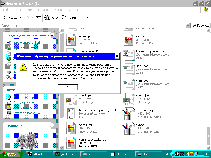Open Общие документы link in sidebar

pos(25,108)
